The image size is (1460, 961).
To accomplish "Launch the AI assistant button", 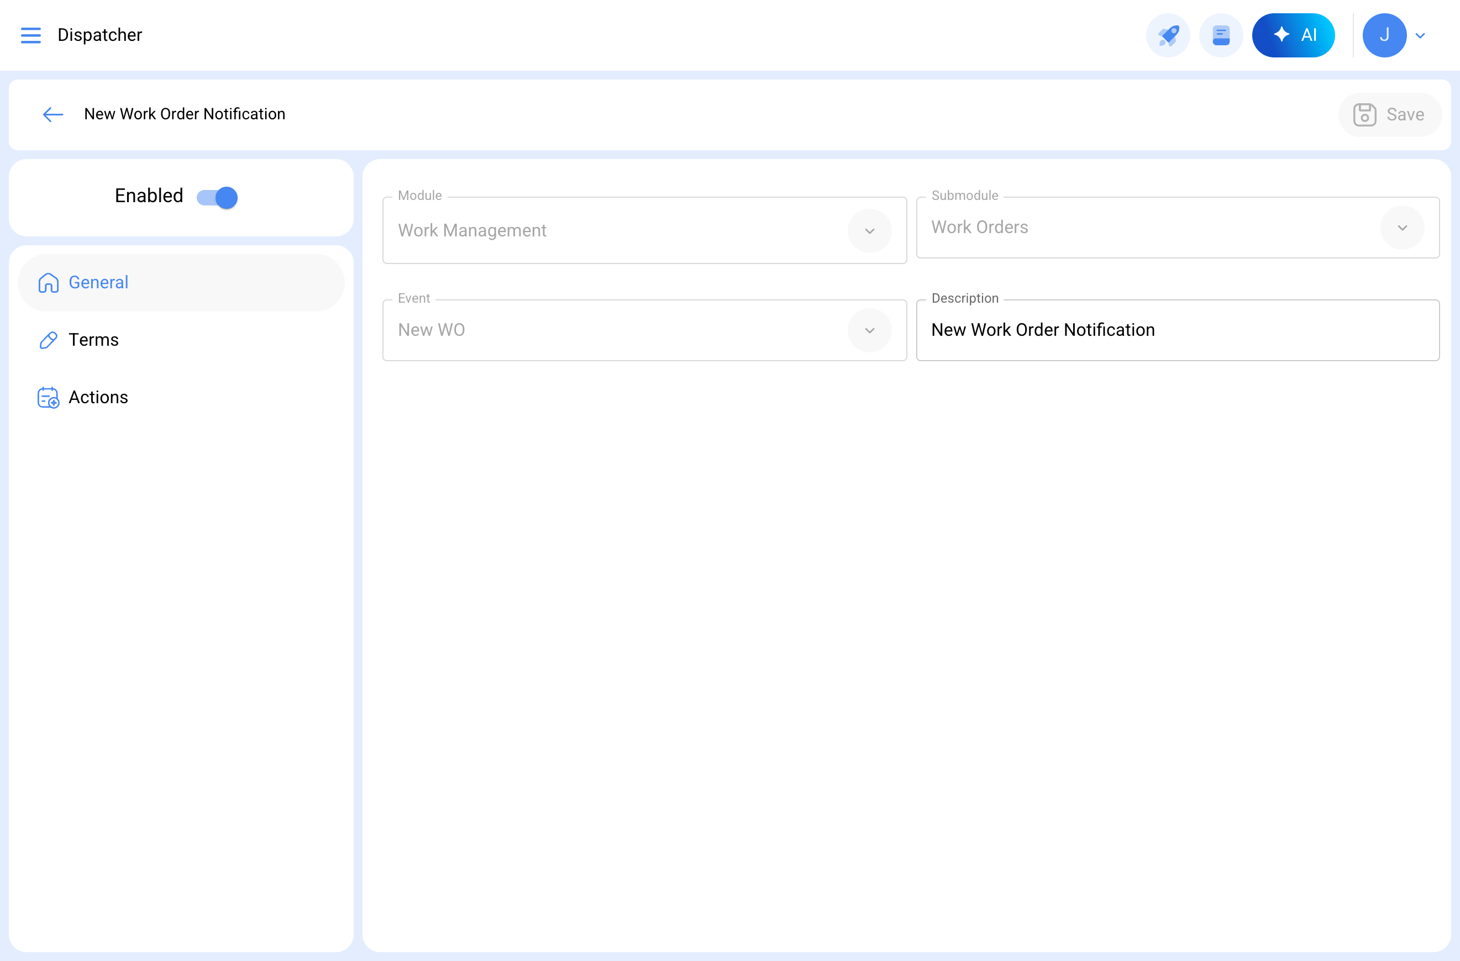I will pos(1293,35).
